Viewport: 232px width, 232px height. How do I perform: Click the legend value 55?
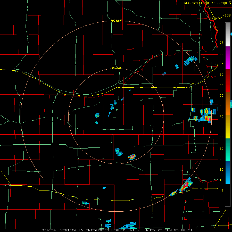[221, 85]
